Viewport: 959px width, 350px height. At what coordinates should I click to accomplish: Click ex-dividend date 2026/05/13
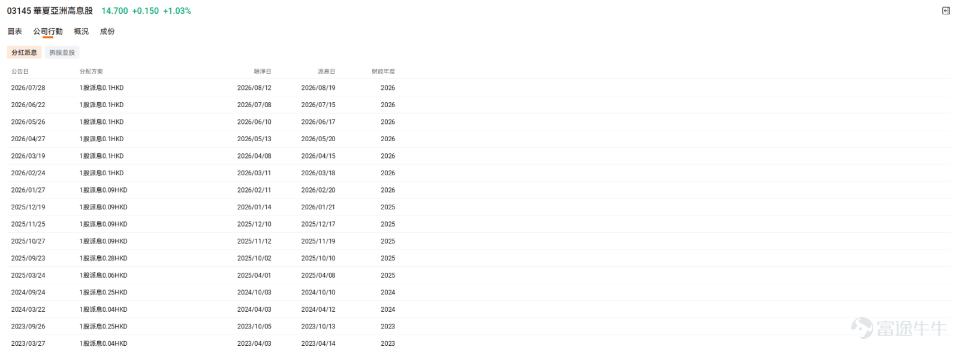pyautogui.click(x=254, y=139)
